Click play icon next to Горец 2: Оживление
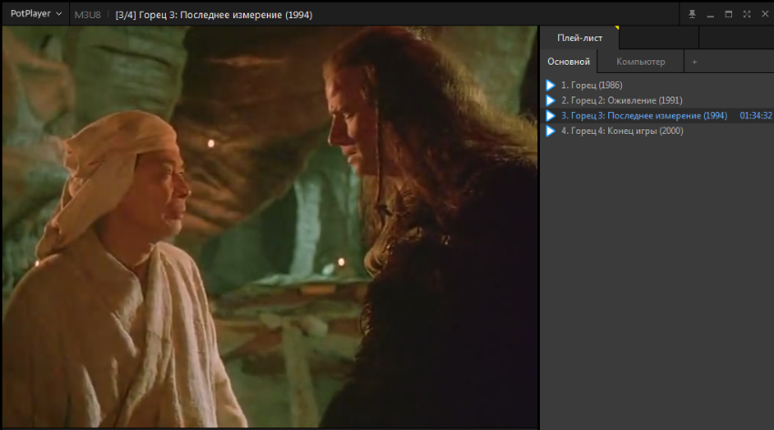Image resolution: width=774 pixels, height=430 pixels. 550,101
